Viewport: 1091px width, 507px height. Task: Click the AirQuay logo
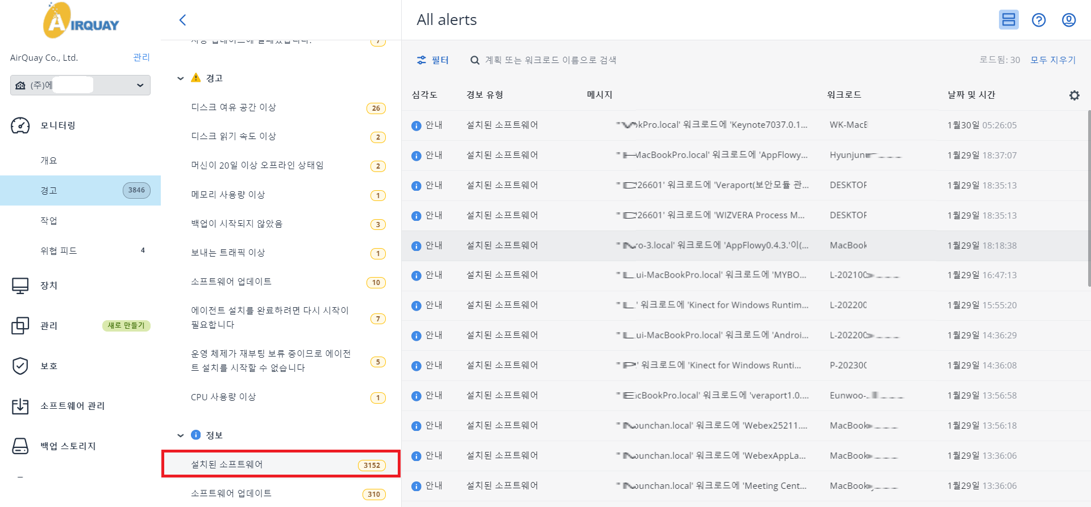click(x=81, y=20)
